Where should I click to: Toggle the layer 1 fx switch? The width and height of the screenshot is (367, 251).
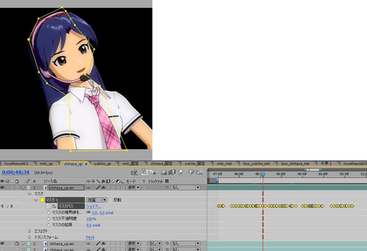click(103, 188)
